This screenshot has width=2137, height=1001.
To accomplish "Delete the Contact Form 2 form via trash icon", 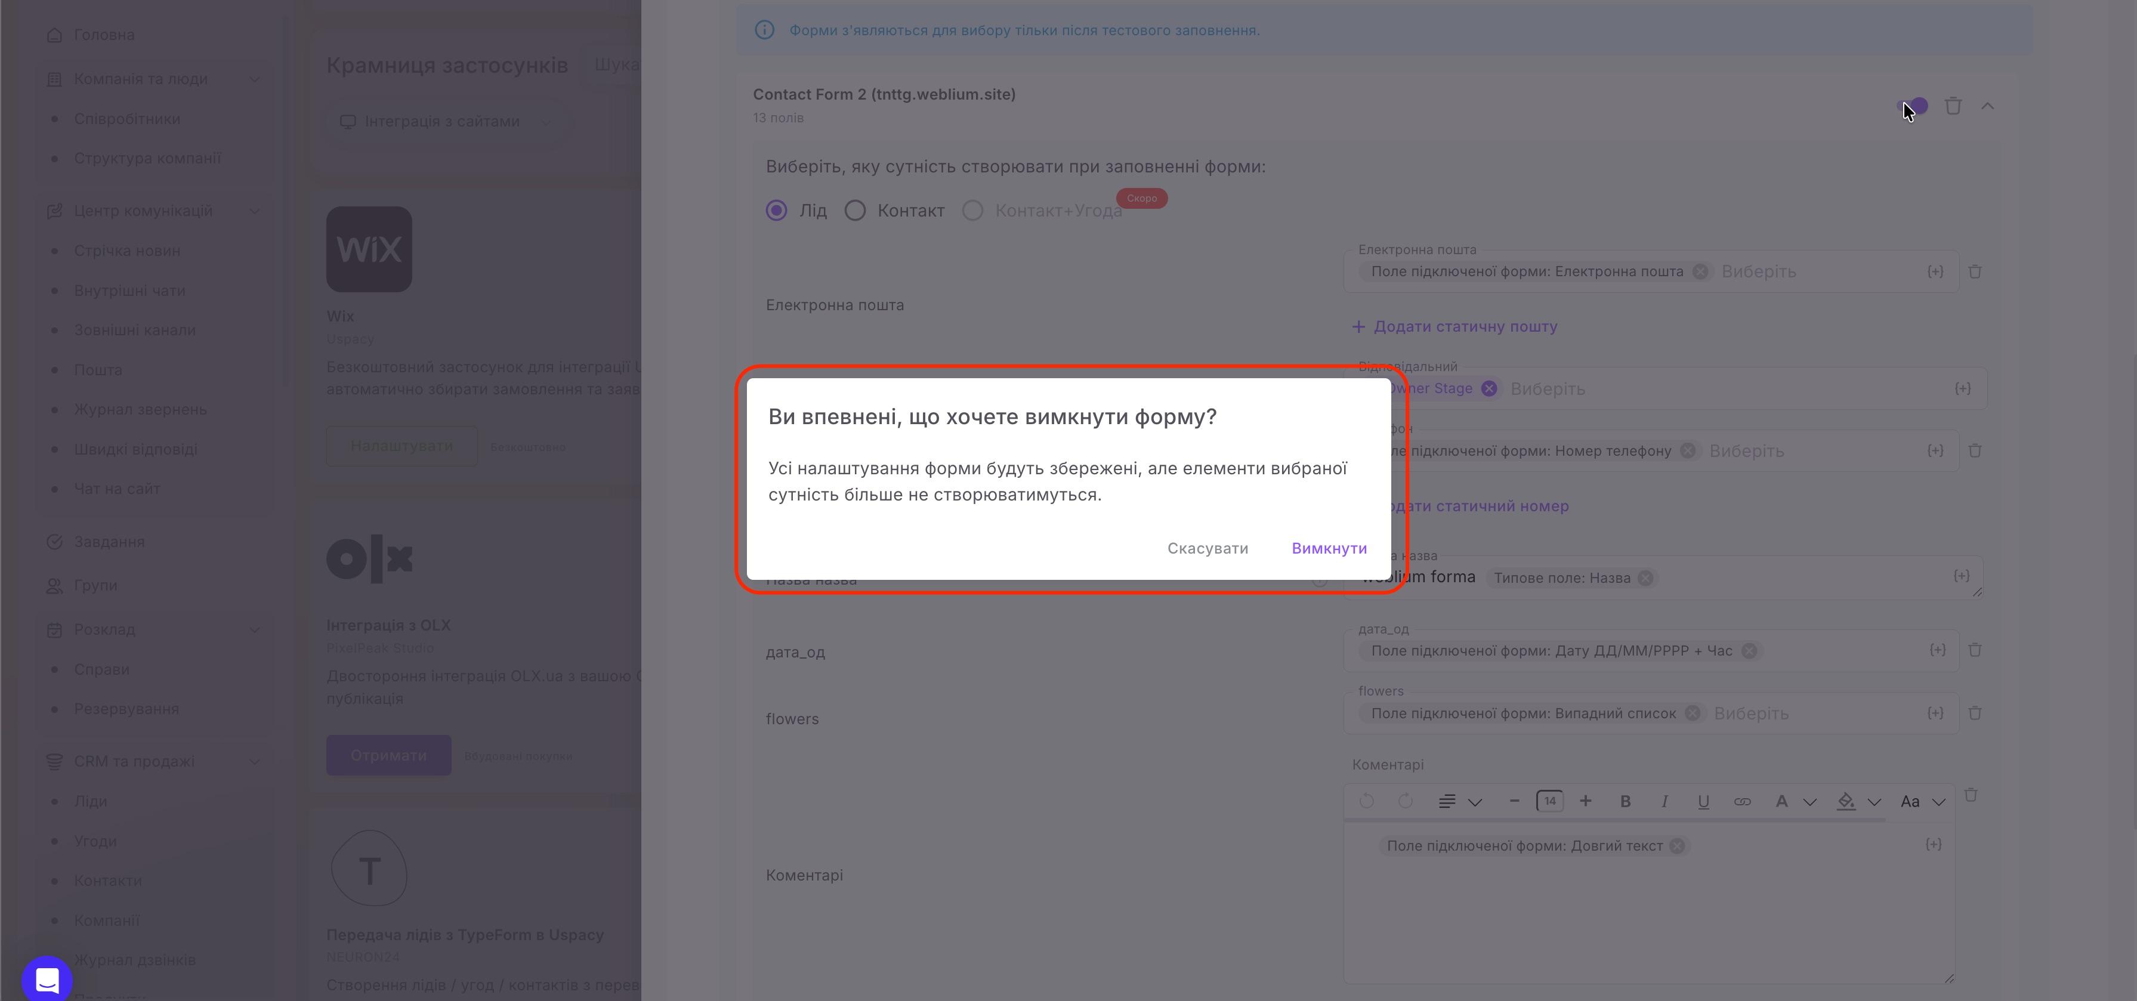I will [x=1954, y=106].
